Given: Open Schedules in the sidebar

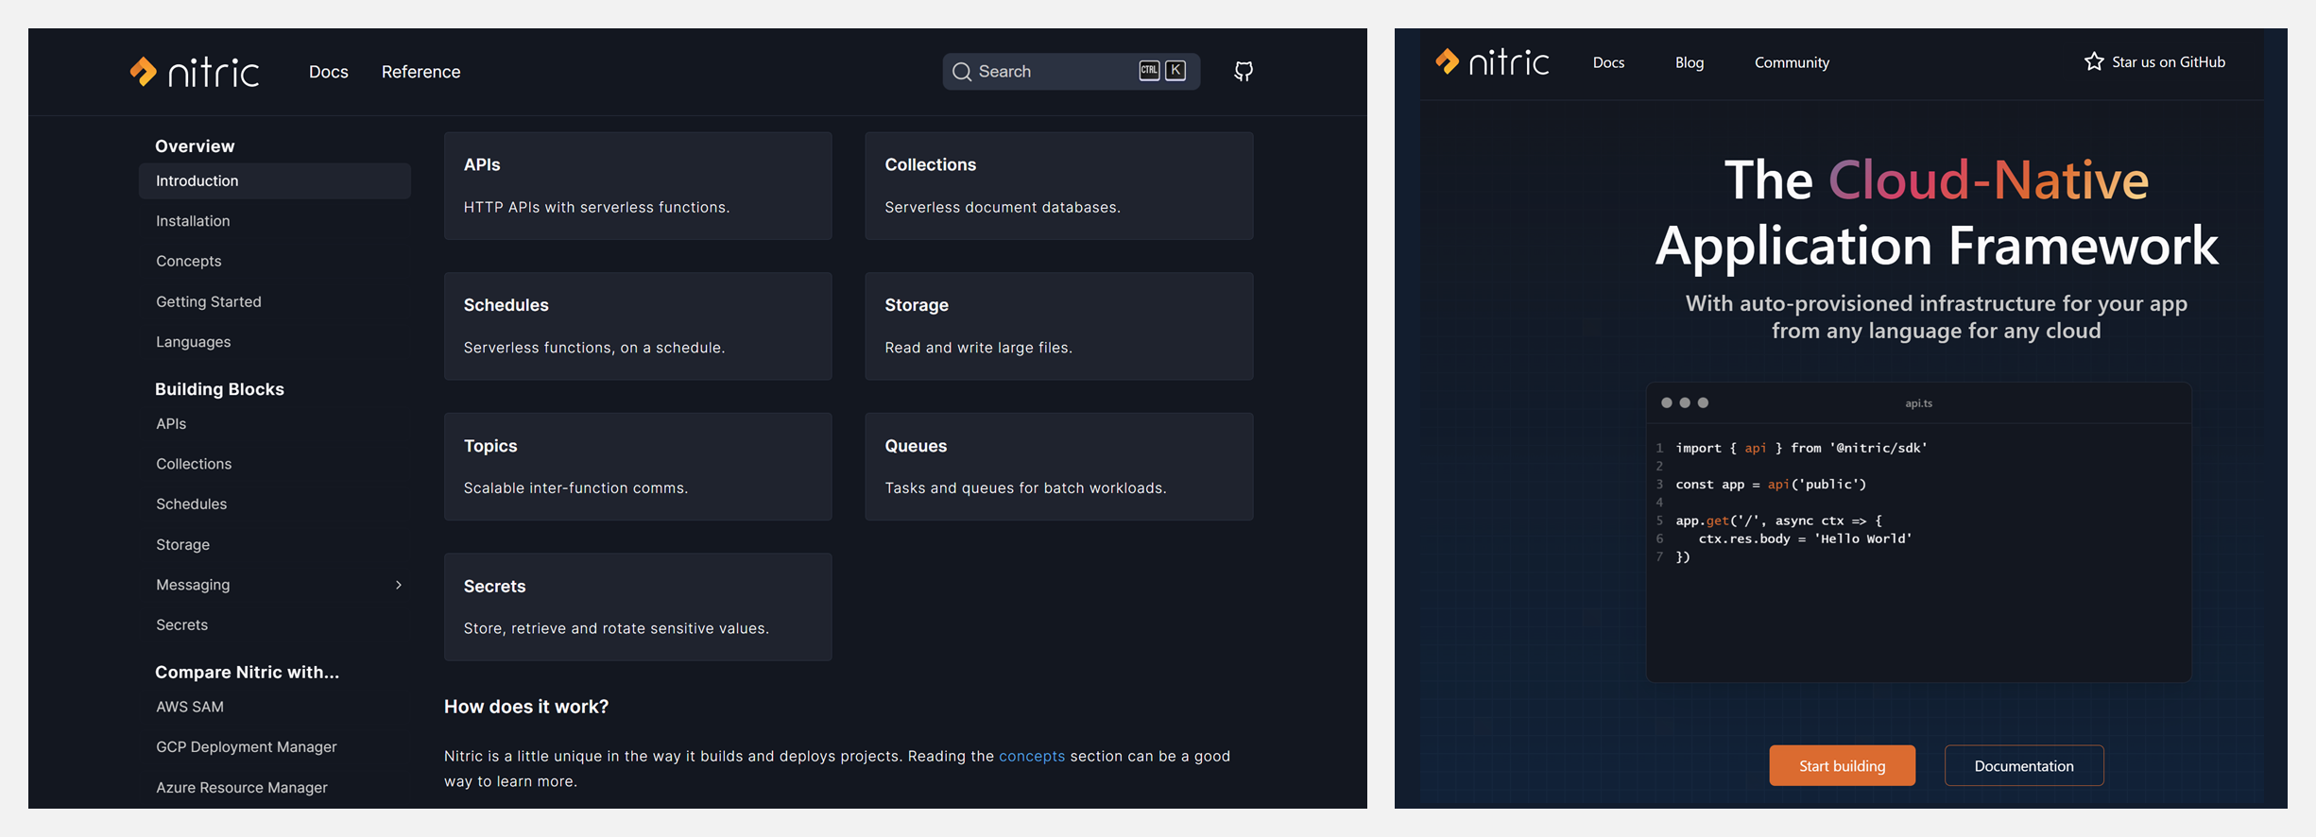Looking at the screenshot, I should tap(192, 504).
